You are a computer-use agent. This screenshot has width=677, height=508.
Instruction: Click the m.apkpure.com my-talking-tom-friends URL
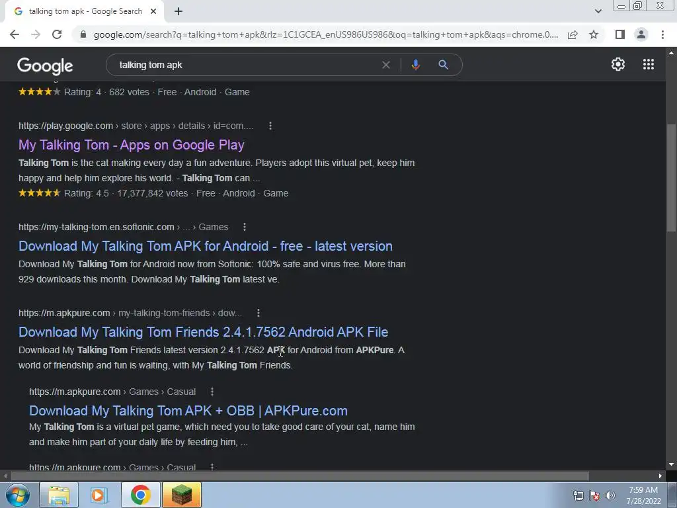130,313
